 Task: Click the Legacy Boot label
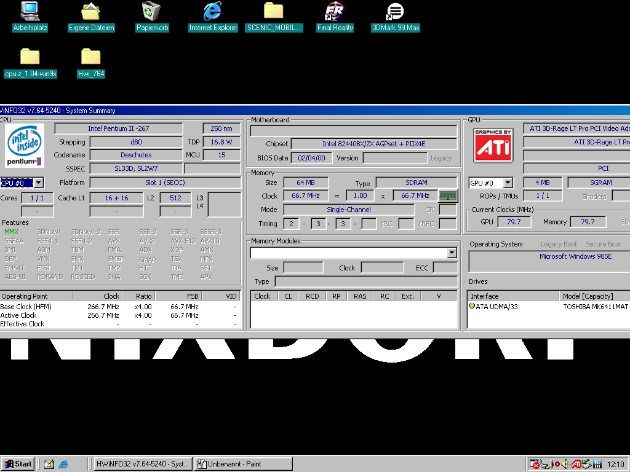coord(559,244)
